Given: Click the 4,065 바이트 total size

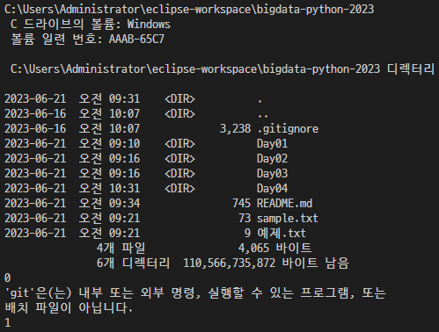Looking at the screenshot, I should pos(274,249).
